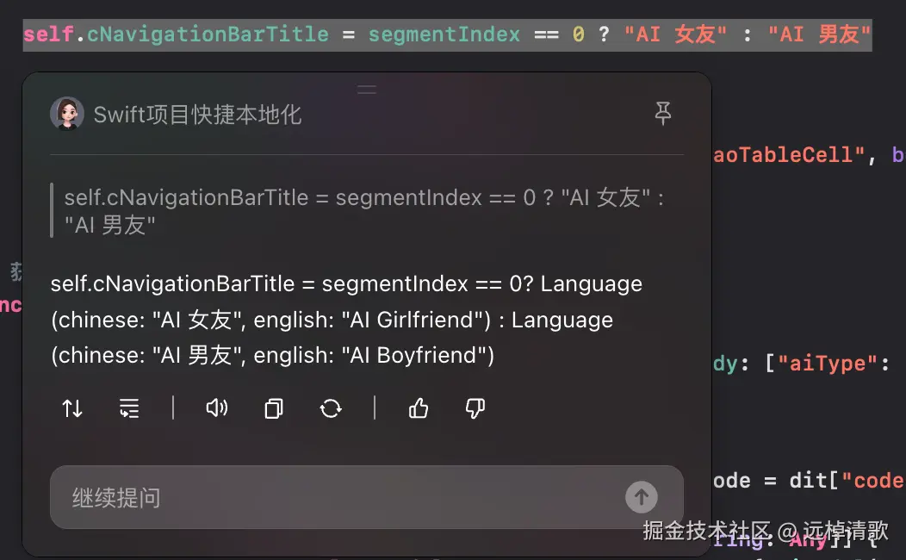This screenshot has height=560, width=906.
Task: Click the sort arrows icon below the response
Action: (71, 408)
